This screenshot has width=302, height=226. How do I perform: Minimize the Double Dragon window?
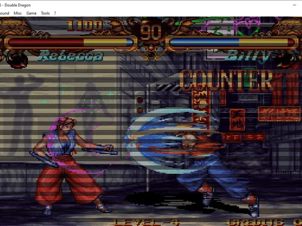[294, 5]
